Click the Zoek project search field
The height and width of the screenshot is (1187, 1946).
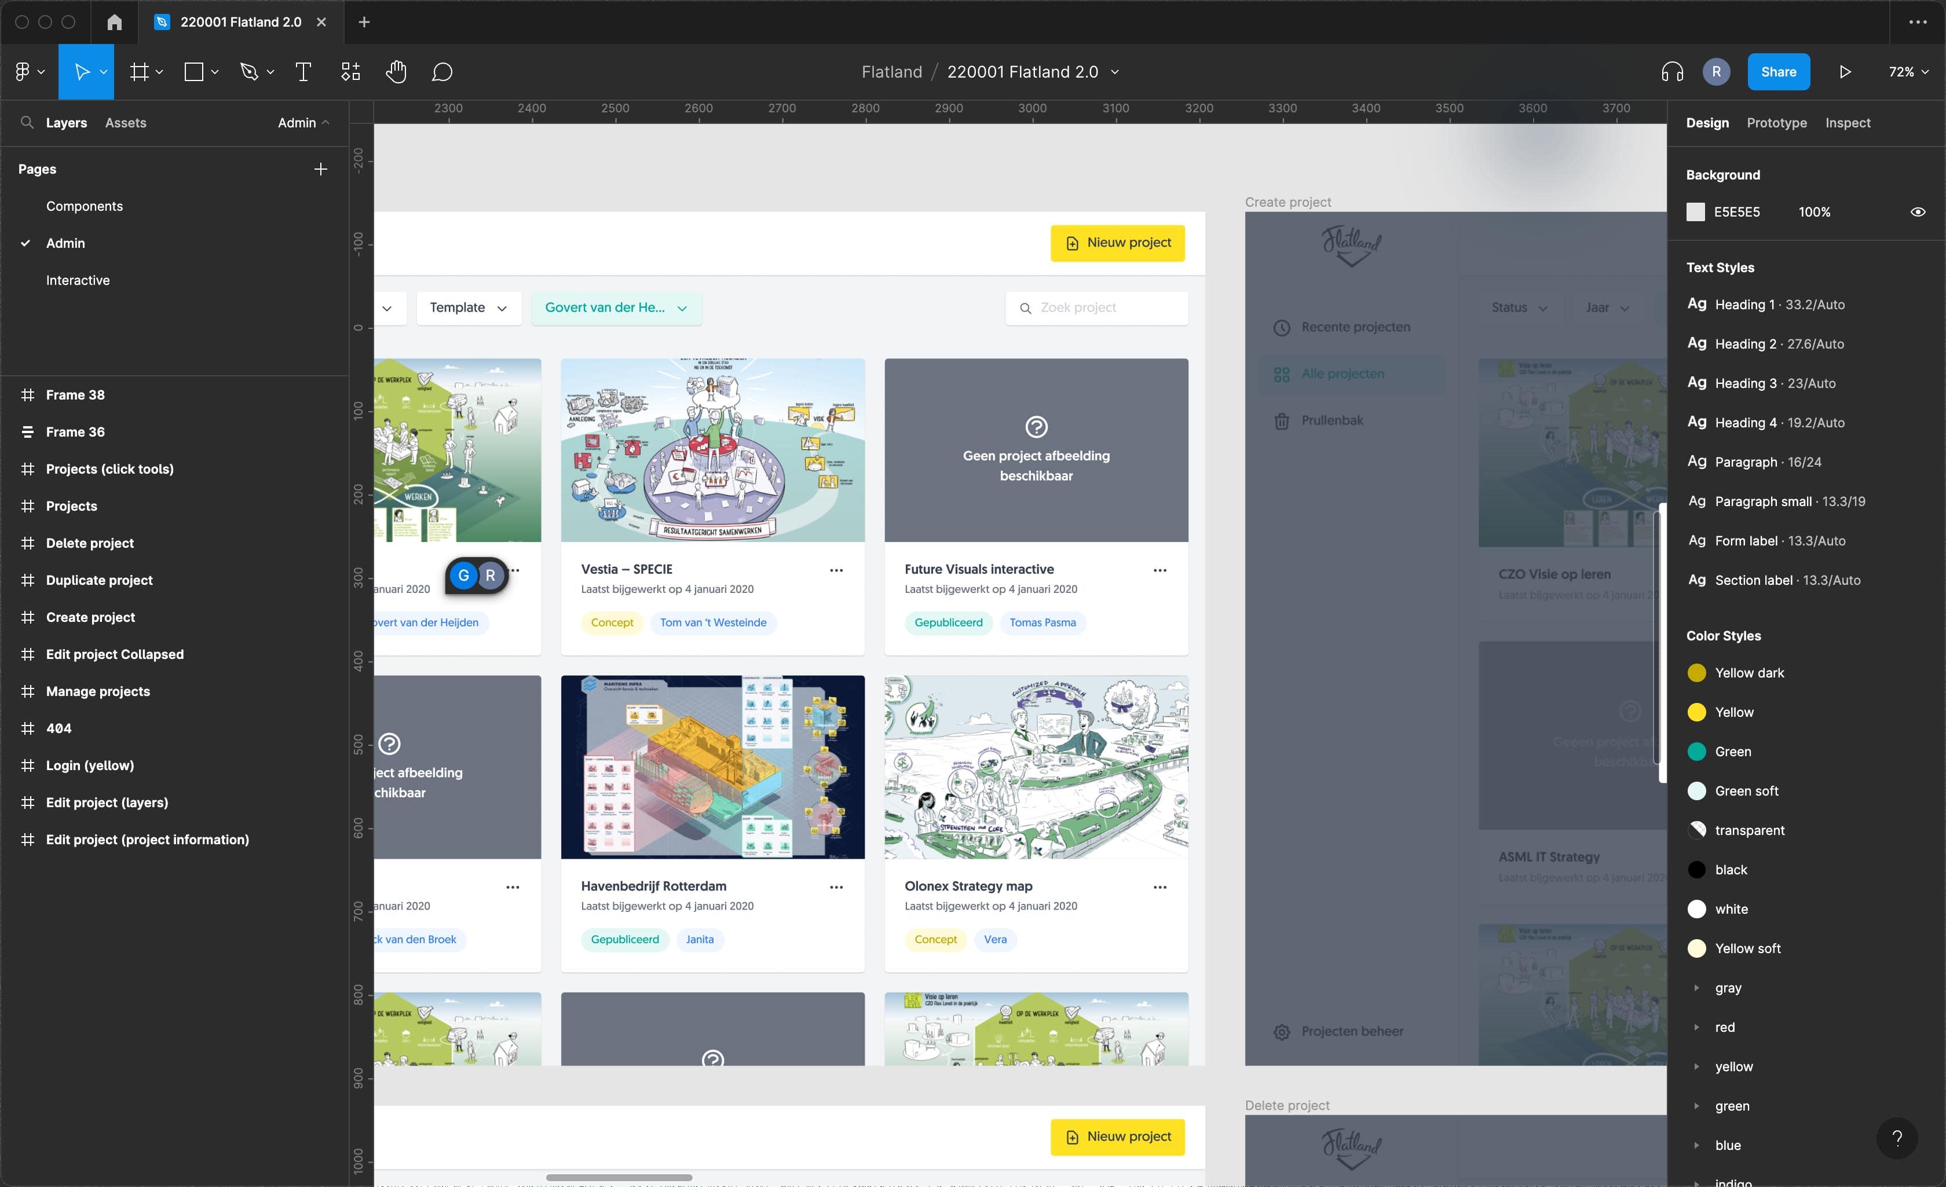point(1096,307)
